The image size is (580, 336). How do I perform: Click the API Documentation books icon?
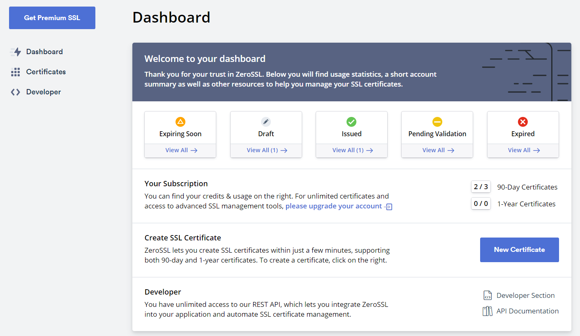488,311
